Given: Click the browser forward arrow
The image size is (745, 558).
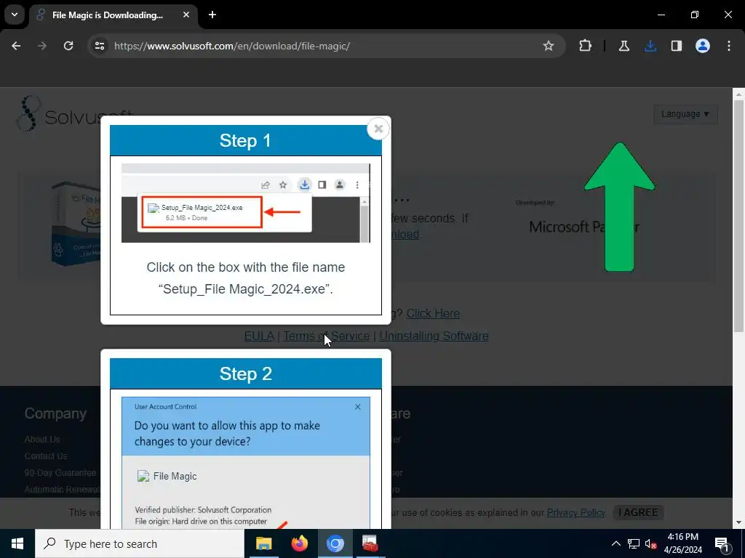Looking at the screenshot, I should [x=42, y=46].
